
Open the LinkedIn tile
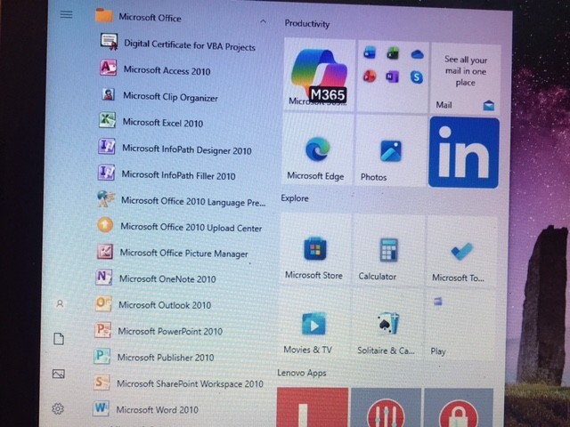[464, 152]
